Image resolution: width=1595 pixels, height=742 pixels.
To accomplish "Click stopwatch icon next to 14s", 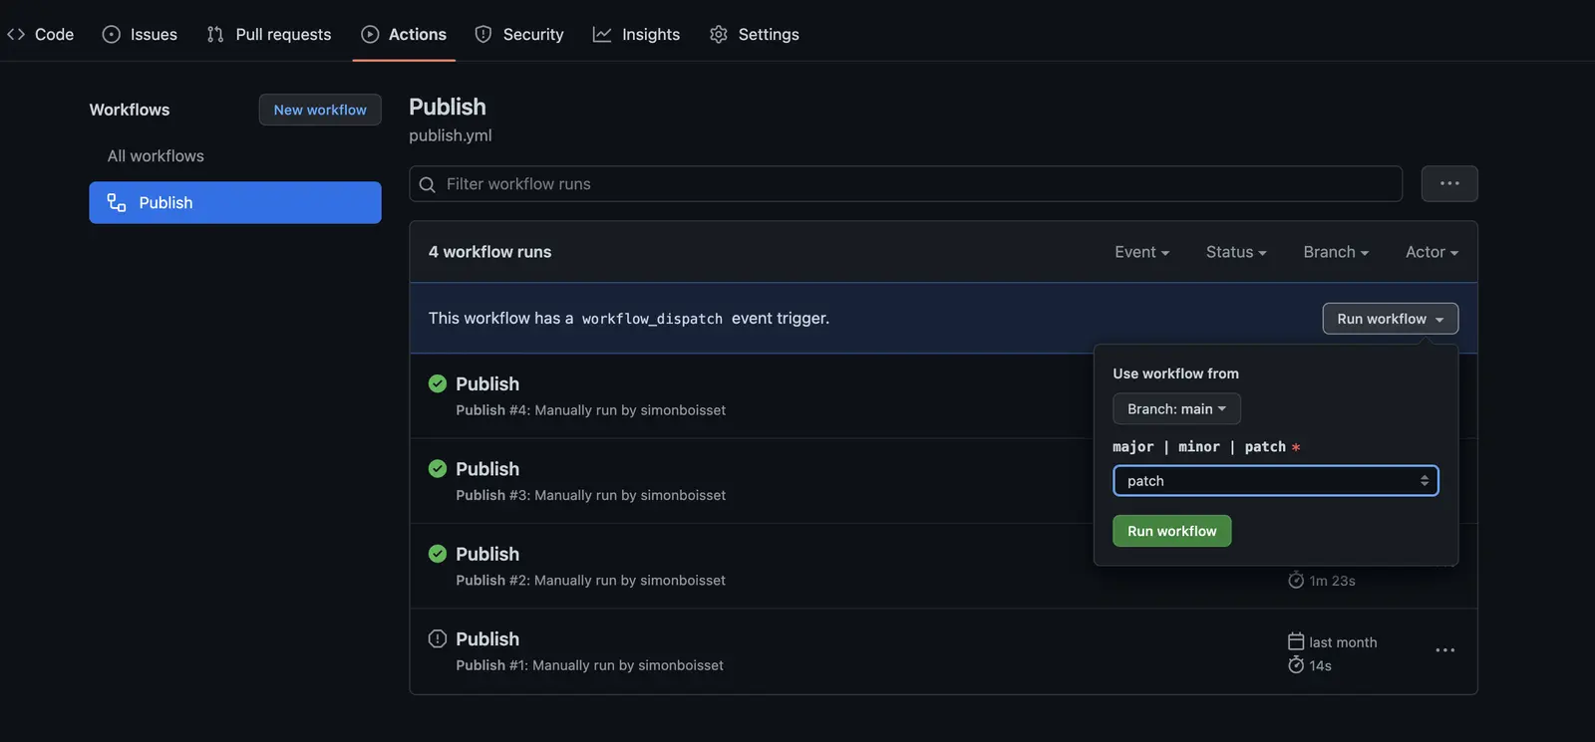I will coord(1296,664).
